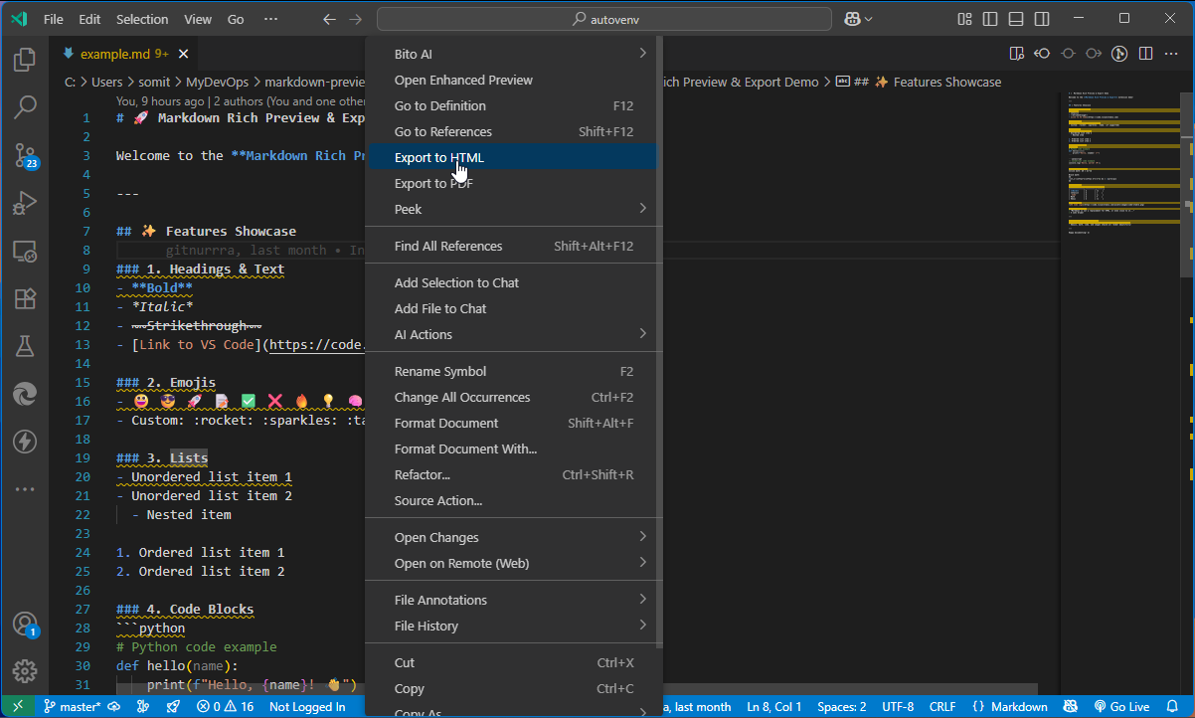Choose Add File to Chat
Screen dimensions: 1195x718
(x=512, y=308)
